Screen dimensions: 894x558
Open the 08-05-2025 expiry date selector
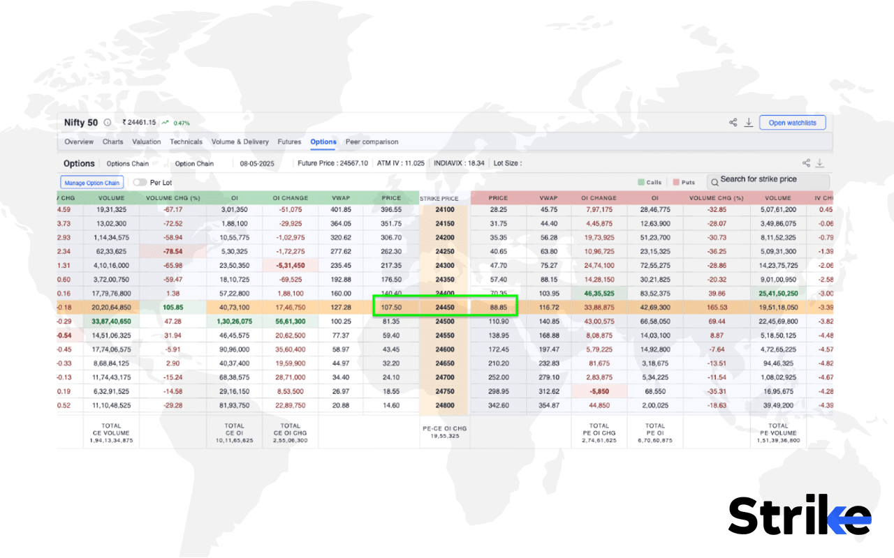pyautogui.click(x=255, y=163)
